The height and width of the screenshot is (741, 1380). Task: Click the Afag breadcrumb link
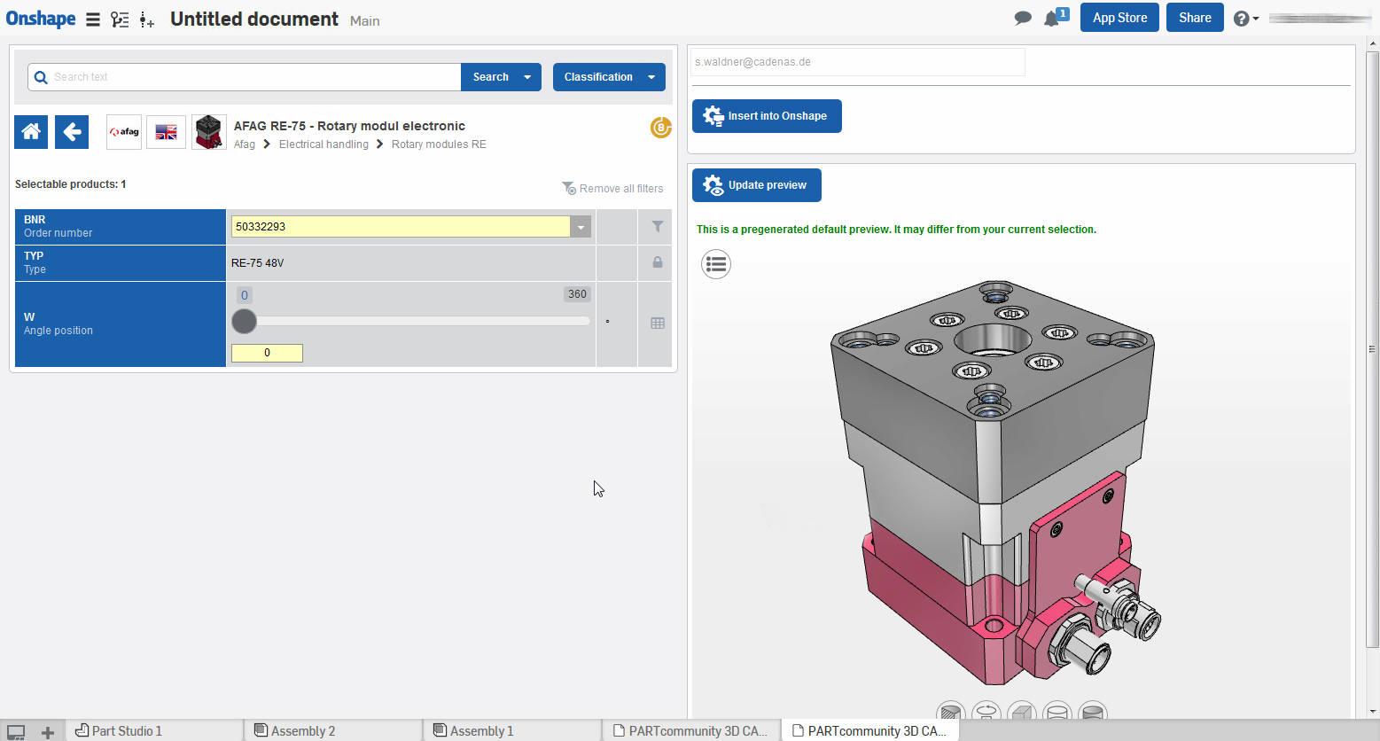pyautogui.click(x=245, y=144)
